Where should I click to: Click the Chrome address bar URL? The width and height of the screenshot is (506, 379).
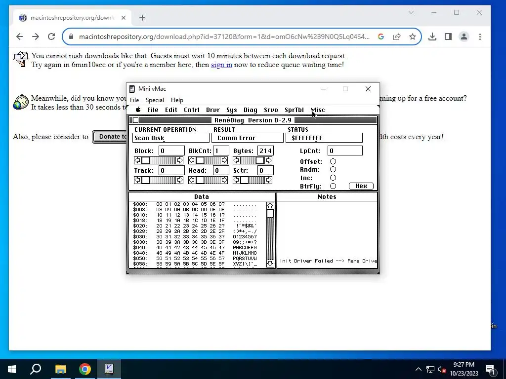pos(224,37)
